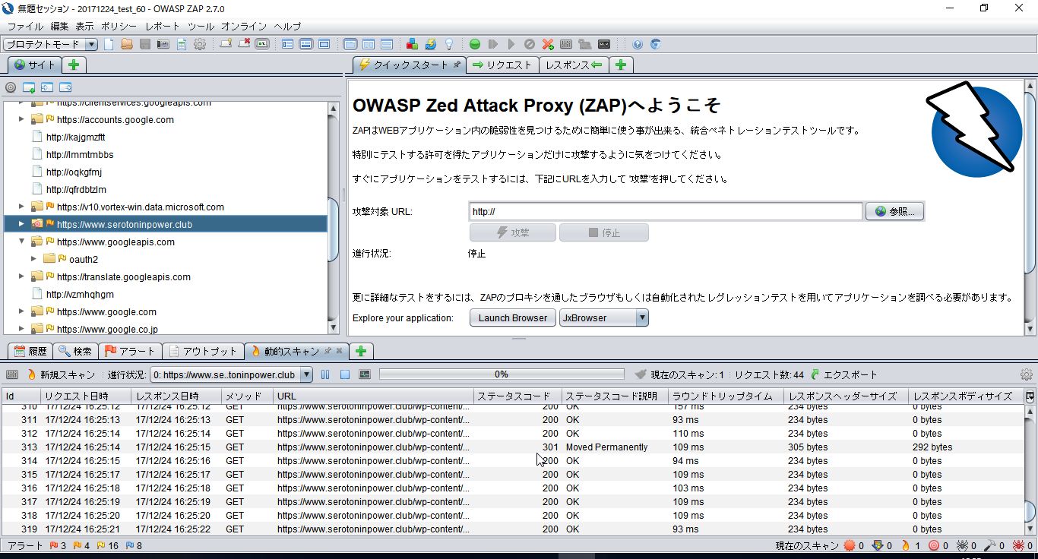Screen dimensions: 1038x559
Task: Add a new tab after the Active Scan tab
Action: 361,351
